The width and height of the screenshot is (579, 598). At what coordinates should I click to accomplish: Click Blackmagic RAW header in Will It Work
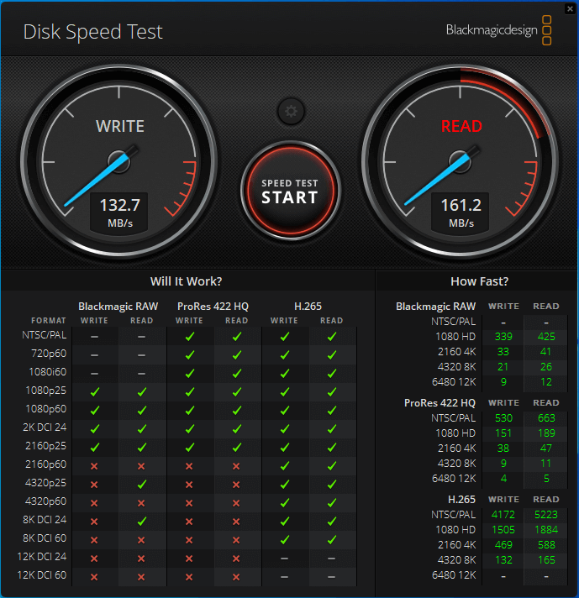(x=118, y=307)
